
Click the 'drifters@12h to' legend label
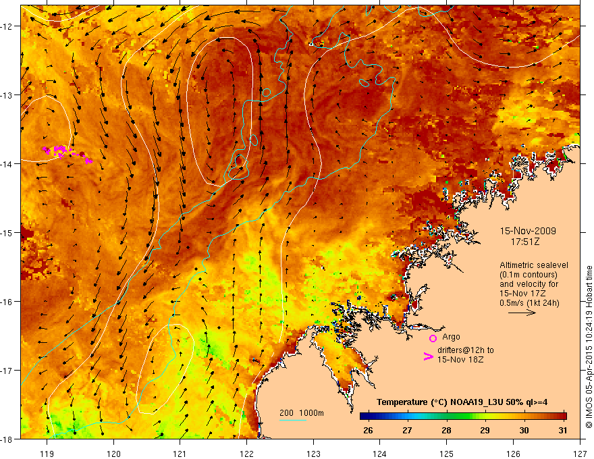pos(466,350)
